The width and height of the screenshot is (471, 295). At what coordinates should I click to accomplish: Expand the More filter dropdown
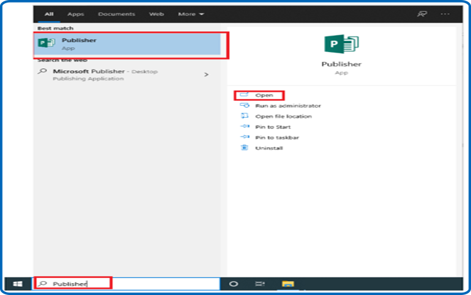tap(191, 14)
